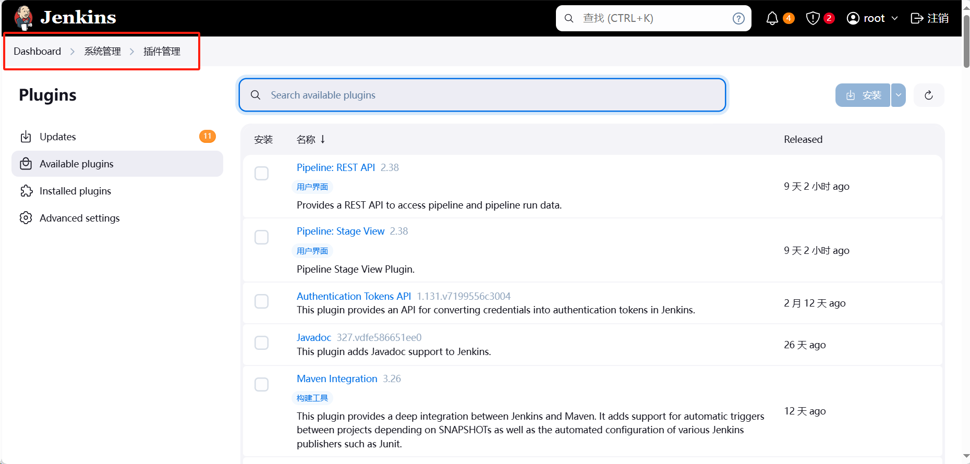Click the magnifier icon in plugin search
Viewport: 970px width, 464px height.
click(x=256, y=95)
